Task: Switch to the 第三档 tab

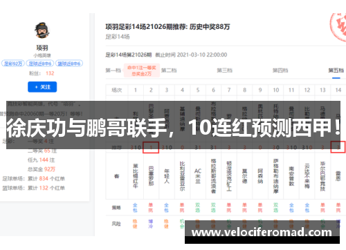Action: point(224,70)
